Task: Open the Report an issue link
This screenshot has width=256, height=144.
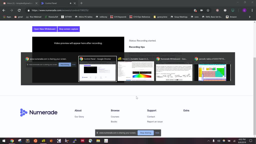Action: click(155, 122)
